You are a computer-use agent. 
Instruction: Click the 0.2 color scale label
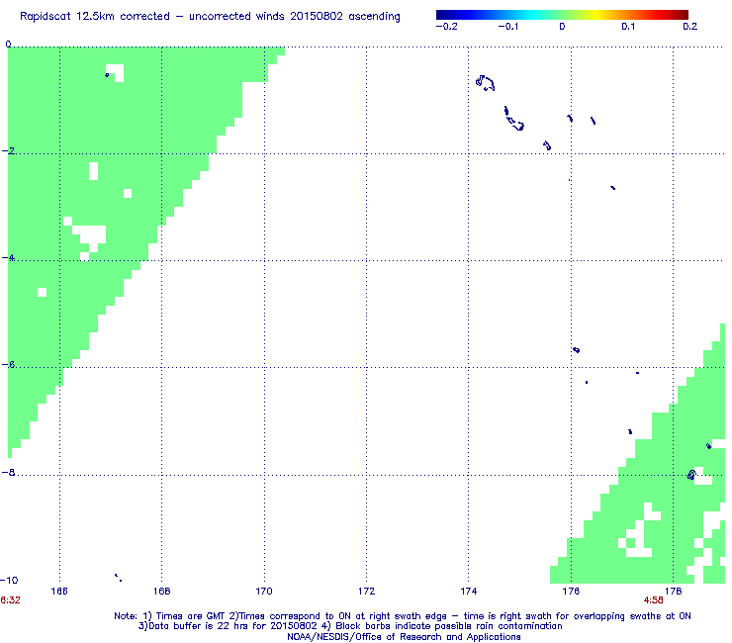(x=690, y=27)
